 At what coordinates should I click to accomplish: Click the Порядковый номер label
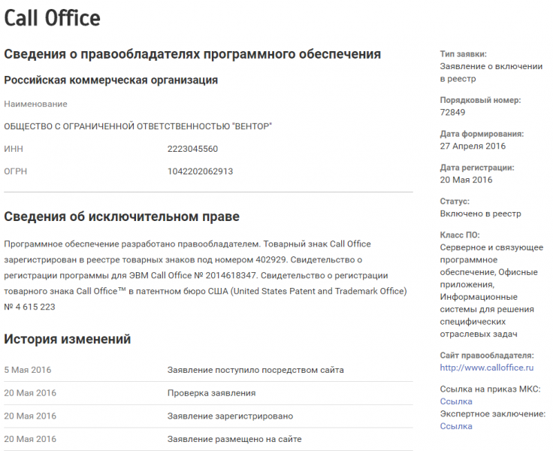pos(480,100)
